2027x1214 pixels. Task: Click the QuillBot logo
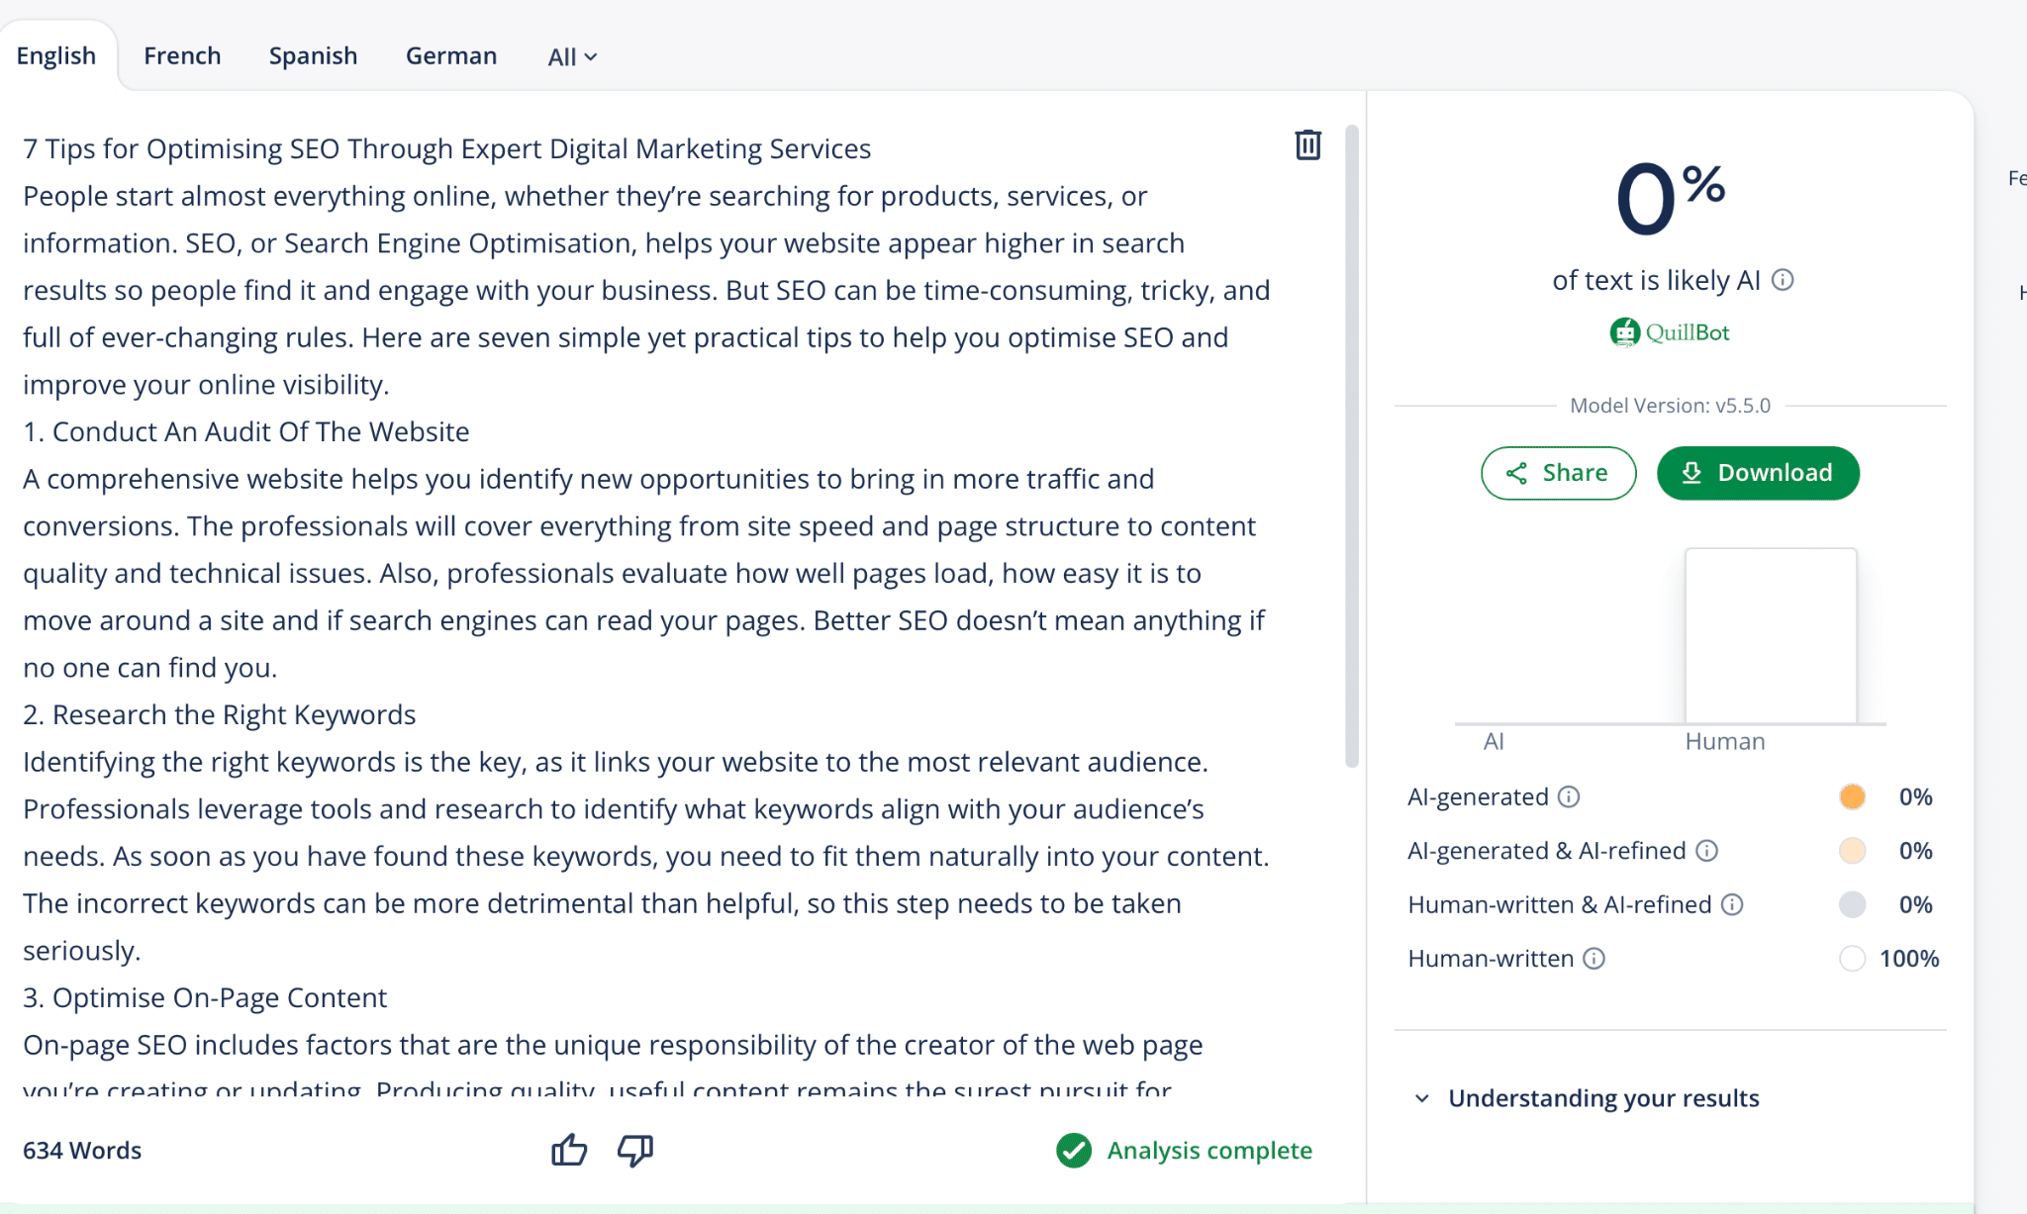point(1670,332)
